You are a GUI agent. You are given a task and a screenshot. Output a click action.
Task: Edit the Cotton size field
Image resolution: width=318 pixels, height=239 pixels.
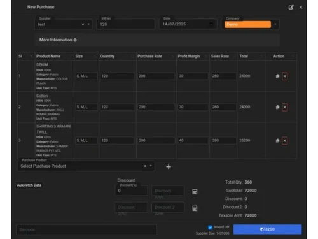click(86, 107)
